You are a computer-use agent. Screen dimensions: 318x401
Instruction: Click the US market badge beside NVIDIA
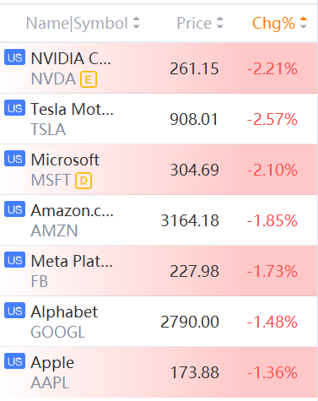14,57
